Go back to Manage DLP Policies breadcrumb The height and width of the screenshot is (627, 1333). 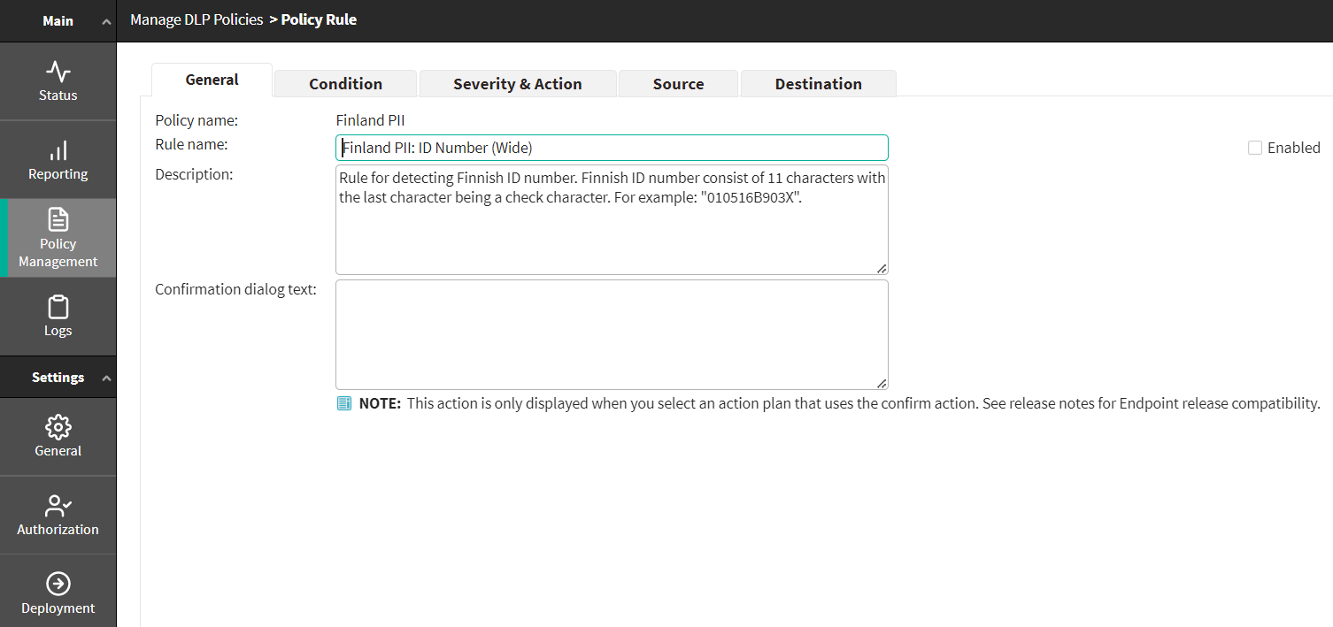tap(196, 19)
